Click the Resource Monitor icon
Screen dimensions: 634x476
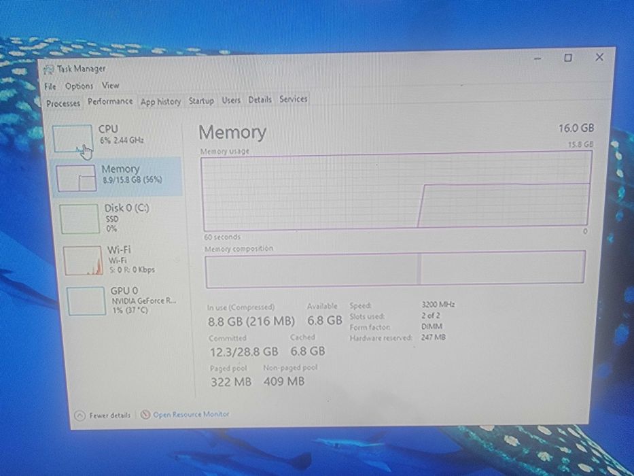[x=145, y=415]
